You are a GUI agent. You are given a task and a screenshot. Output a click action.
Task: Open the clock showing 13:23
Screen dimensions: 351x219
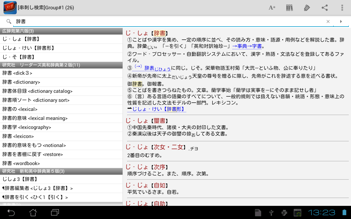pos(322,212)
